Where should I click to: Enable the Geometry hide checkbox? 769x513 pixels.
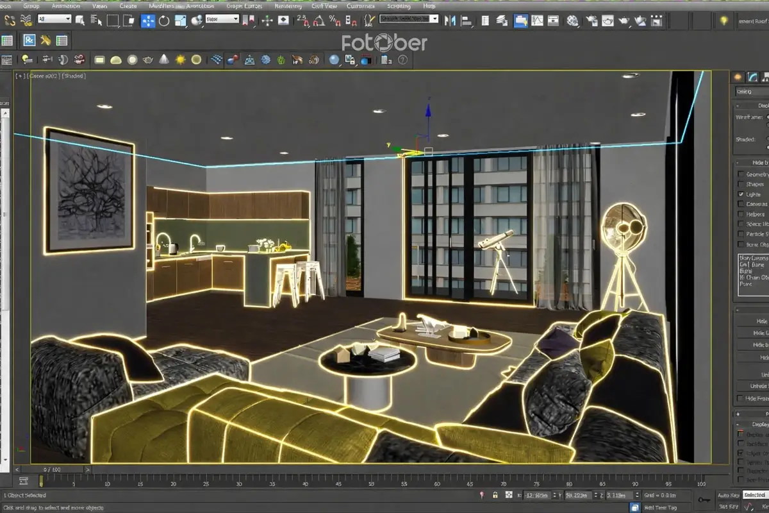point(741,174)
